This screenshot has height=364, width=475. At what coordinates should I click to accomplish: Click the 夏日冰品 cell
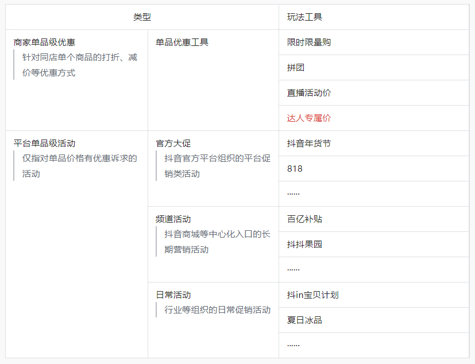304,320
